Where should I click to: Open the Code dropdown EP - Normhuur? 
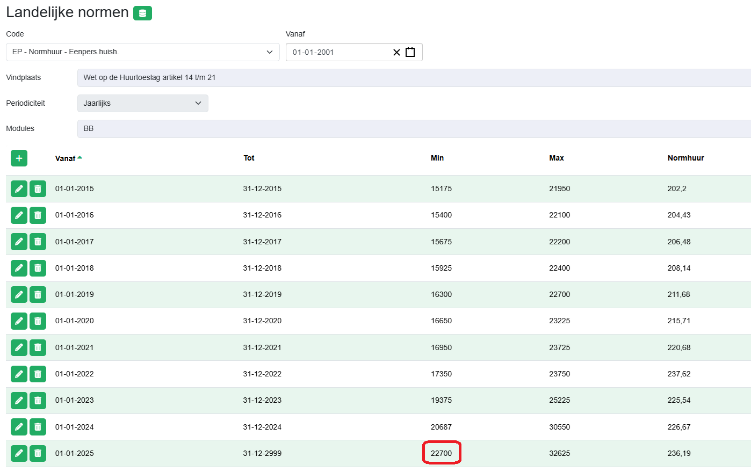click(142, 52)
